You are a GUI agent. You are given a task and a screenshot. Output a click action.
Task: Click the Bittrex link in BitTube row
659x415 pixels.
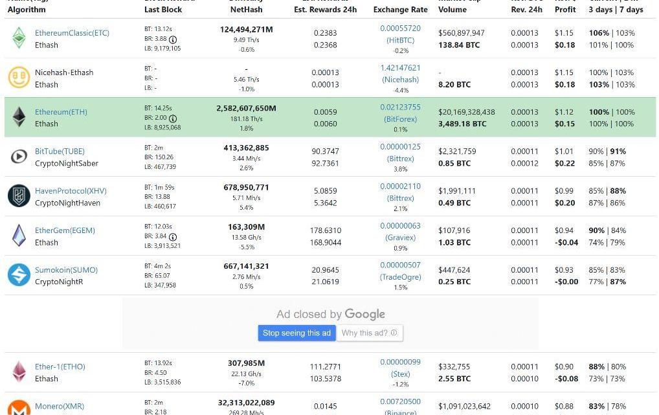(x=400, y=159)
